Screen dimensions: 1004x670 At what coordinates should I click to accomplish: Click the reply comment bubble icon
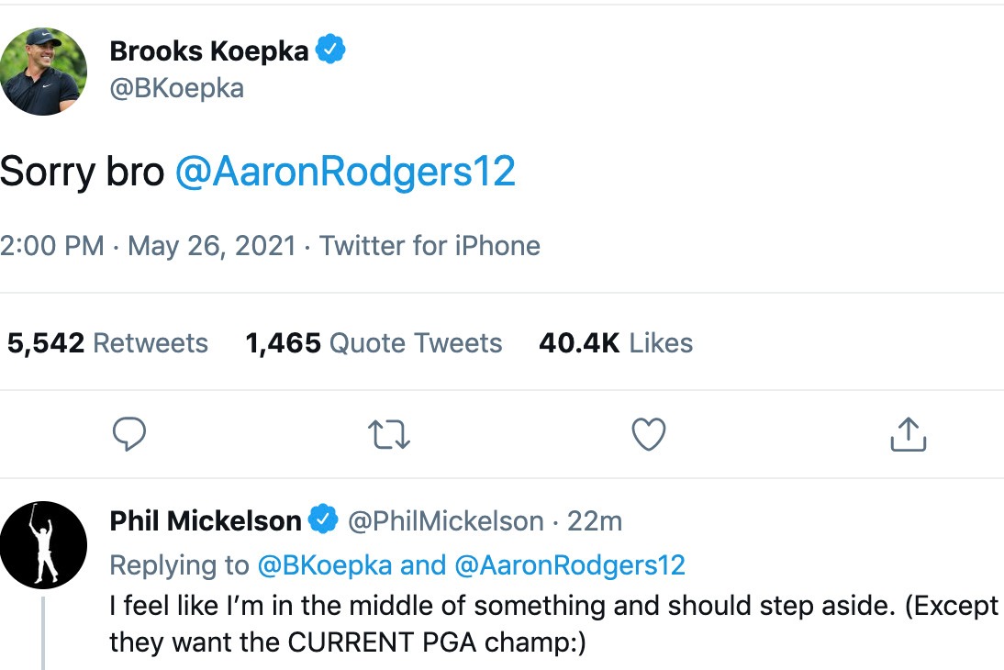click(129, 434)
